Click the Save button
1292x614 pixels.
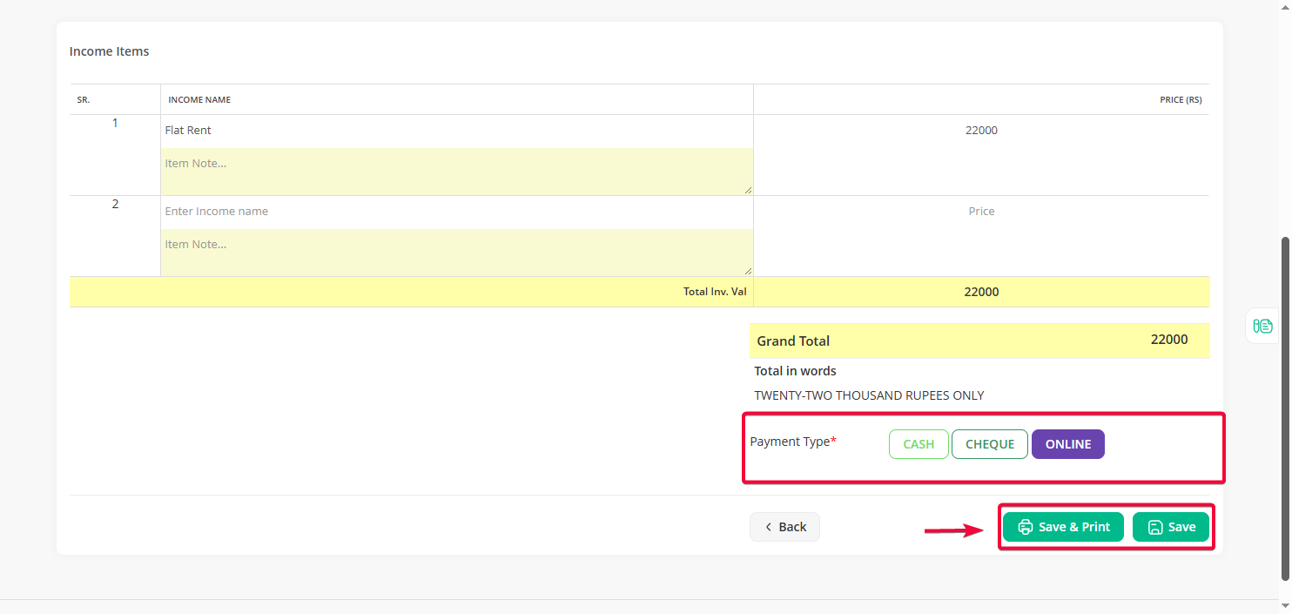(x=1171, y=527)
